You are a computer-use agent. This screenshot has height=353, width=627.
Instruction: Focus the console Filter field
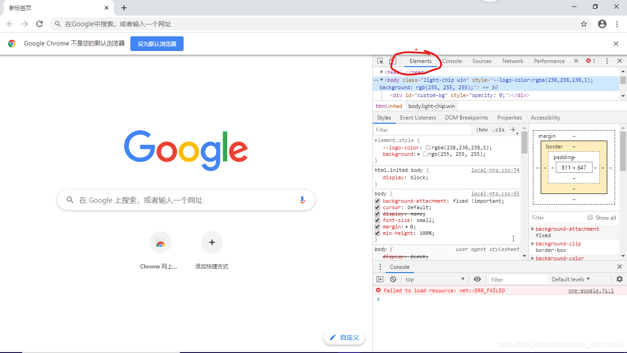518,279
